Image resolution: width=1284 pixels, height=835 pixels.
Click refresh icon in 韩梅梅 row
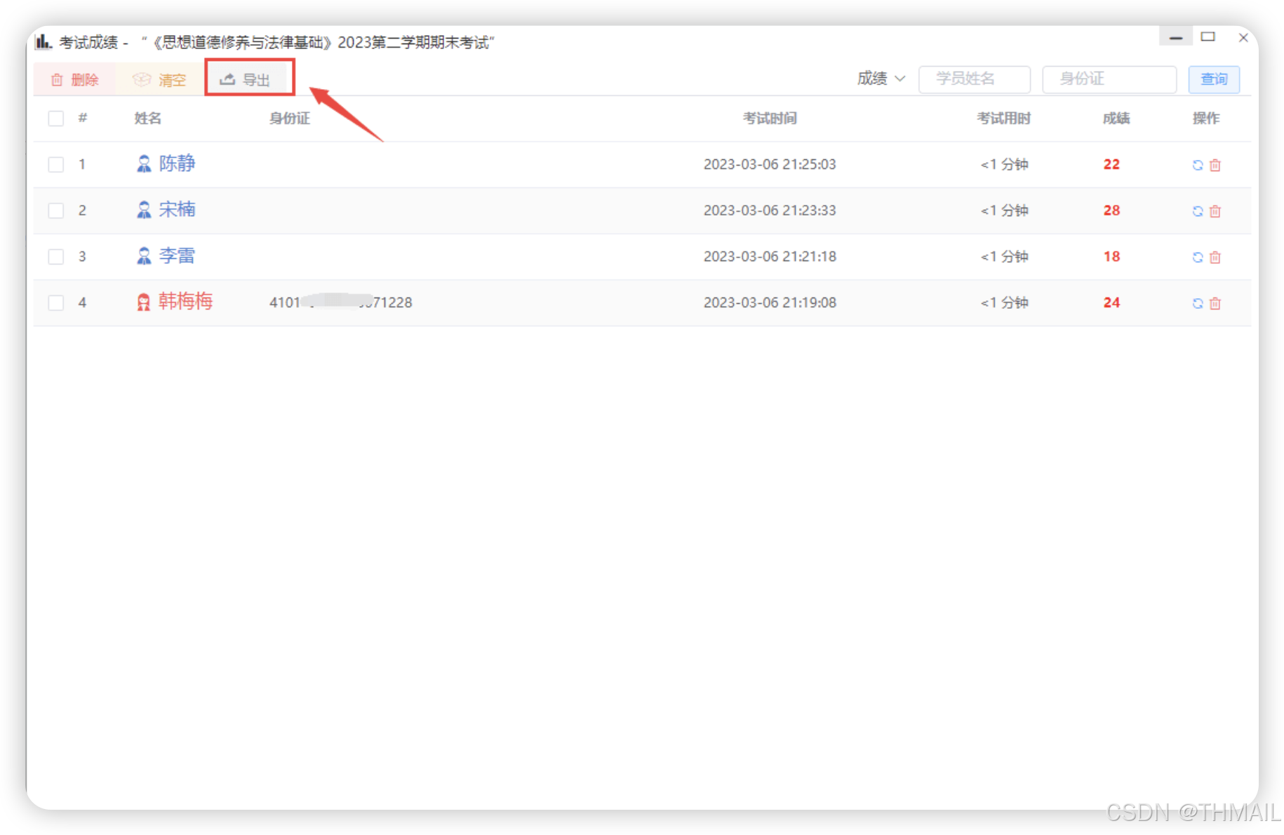pyautogui.click(x=1198, y=303)
